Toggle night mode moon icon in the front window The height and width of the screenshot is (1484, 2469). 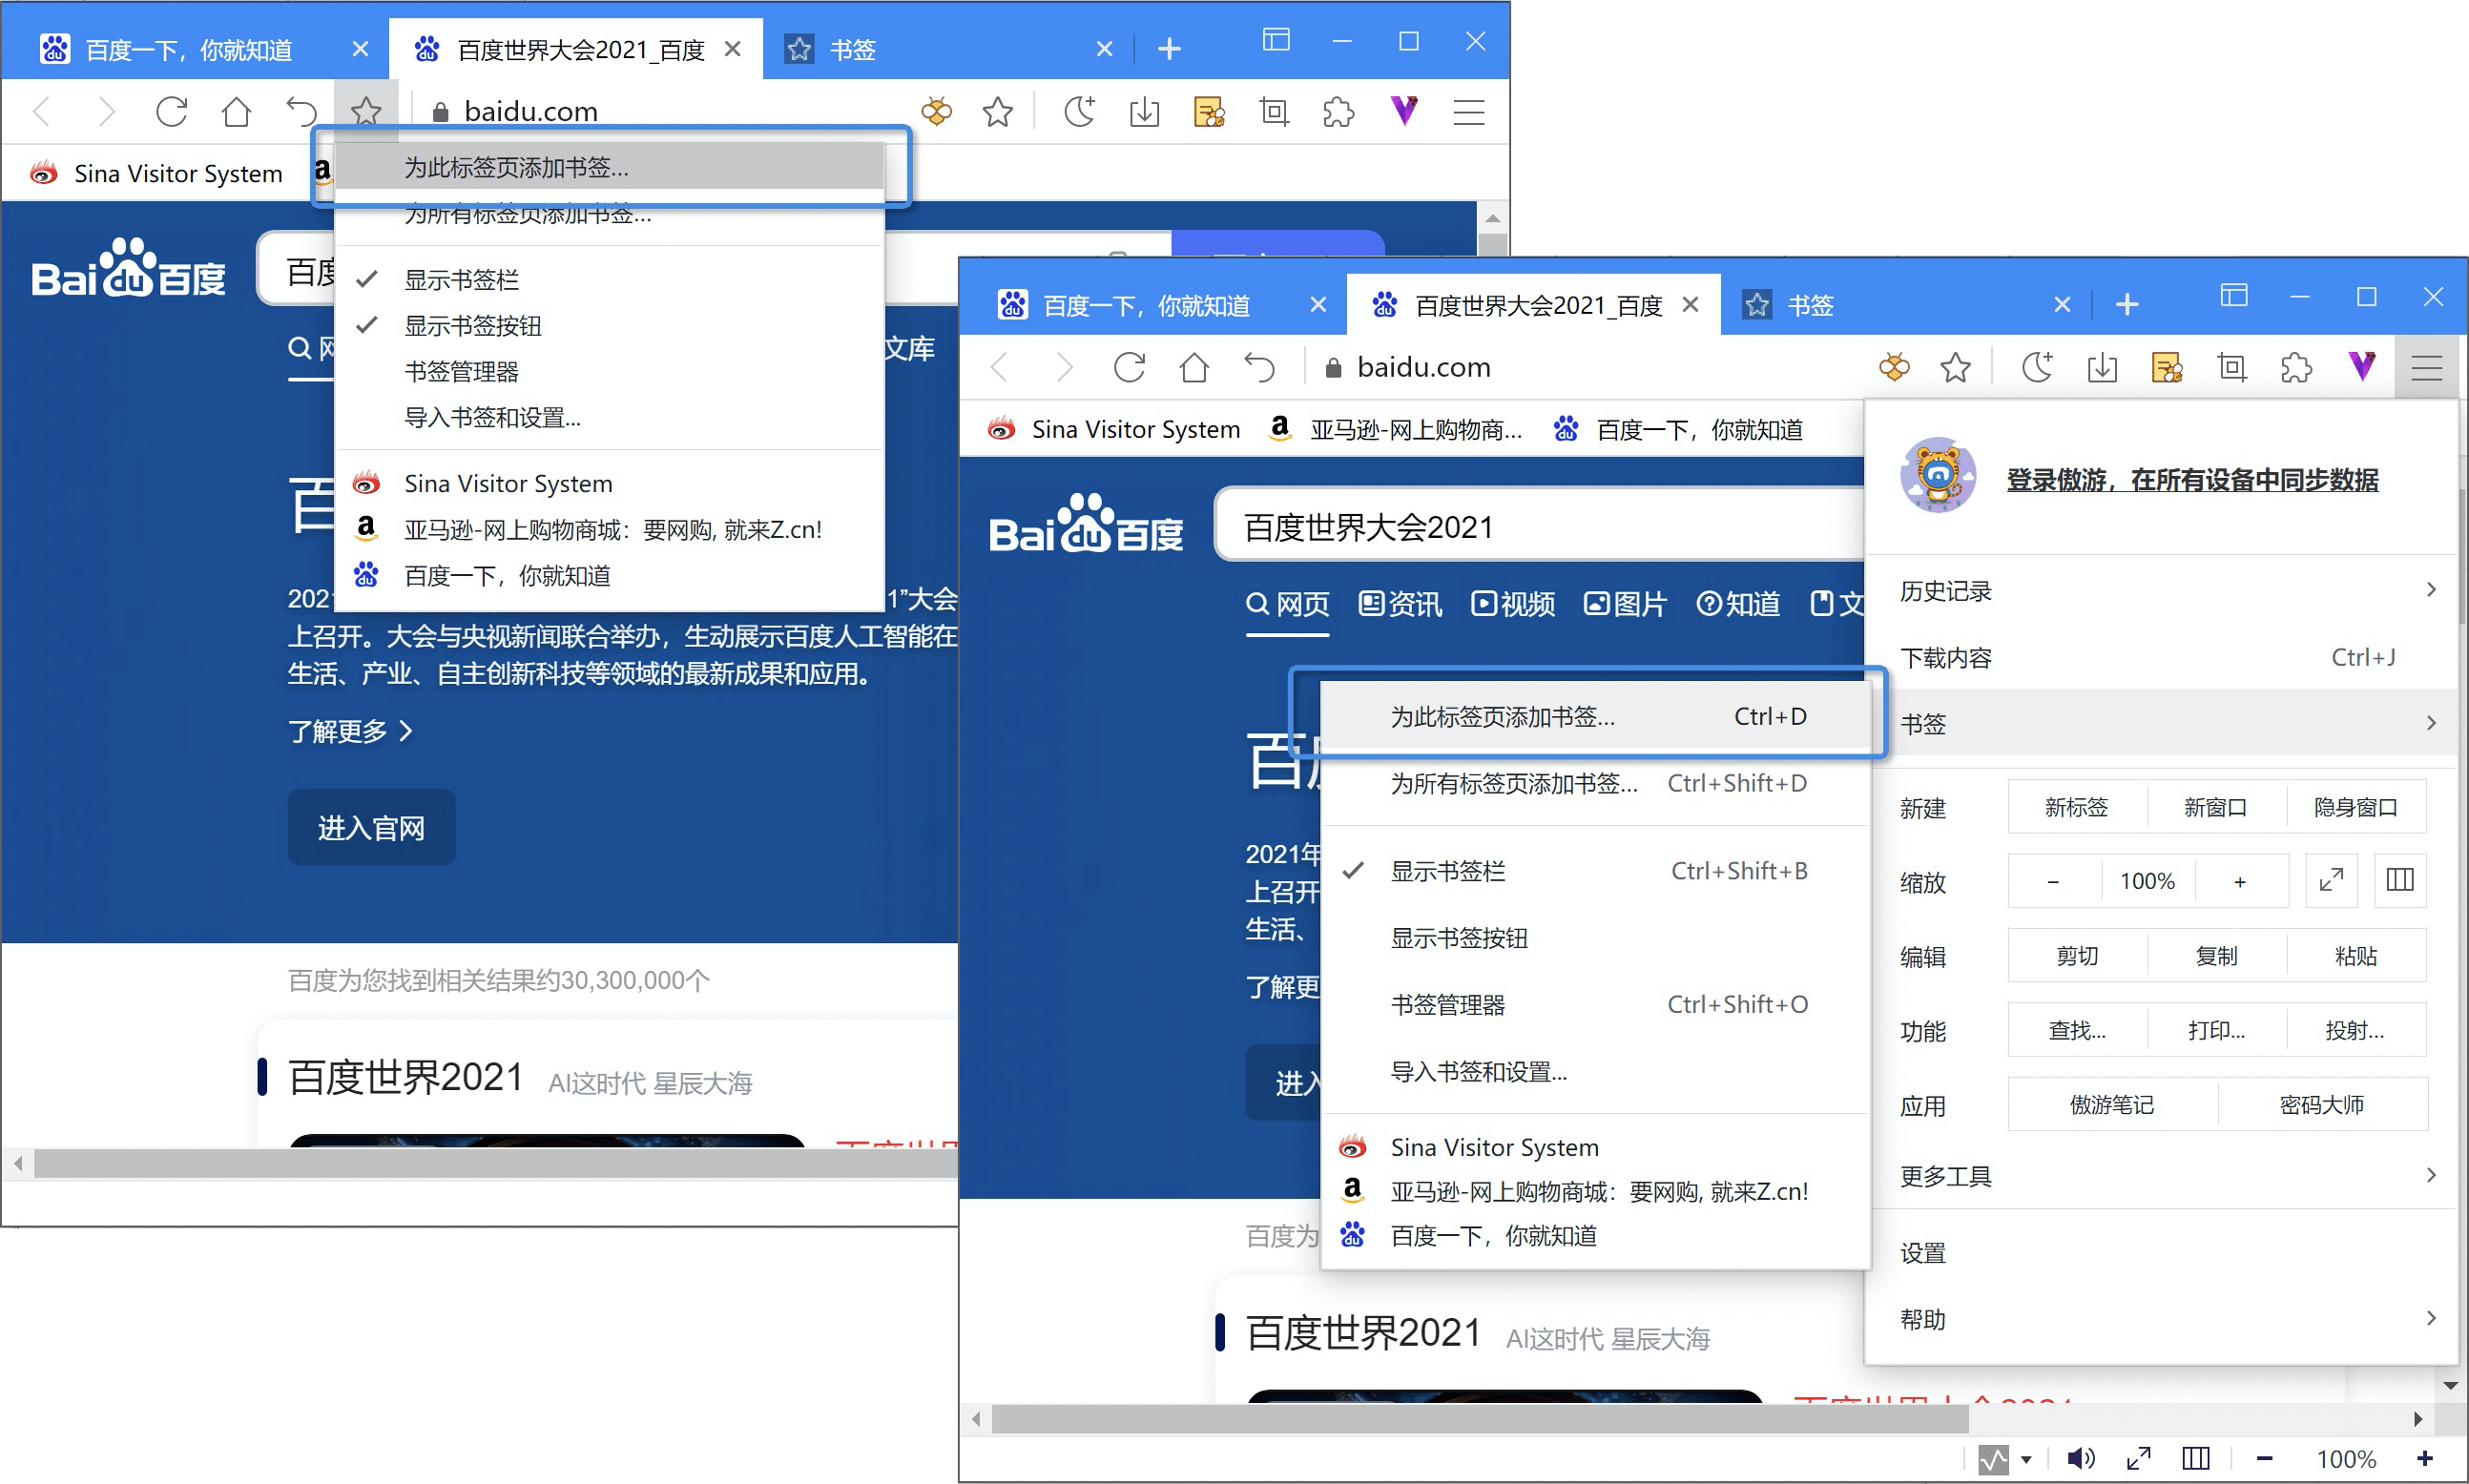[x=2037, y=367]
